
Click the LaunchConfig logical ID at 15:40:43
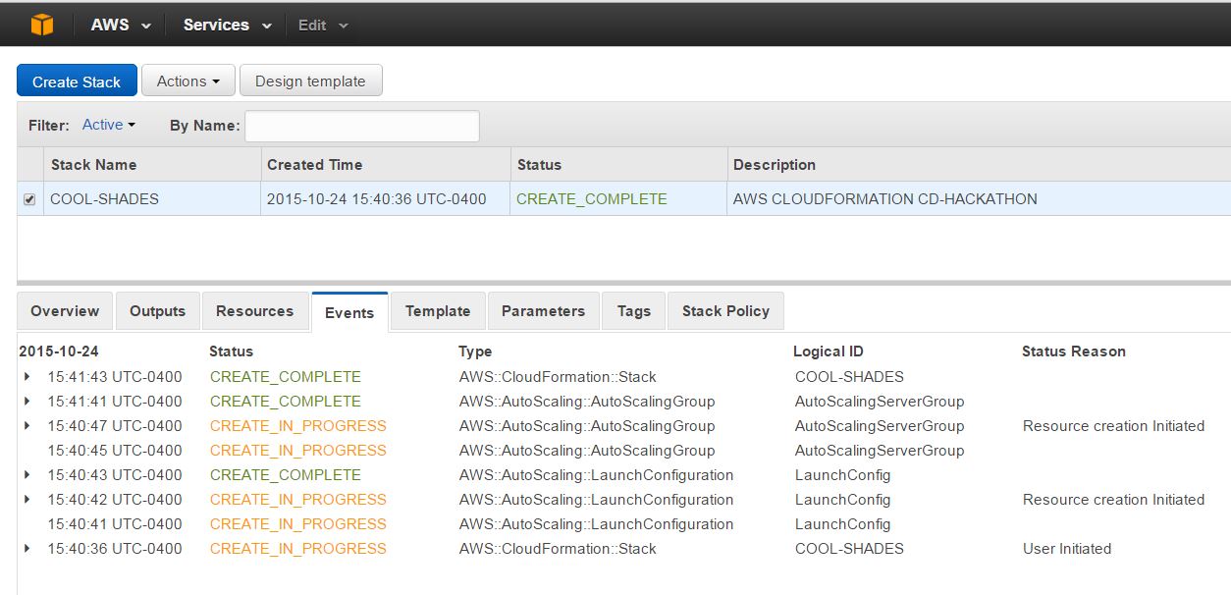[x=843, y=475]
